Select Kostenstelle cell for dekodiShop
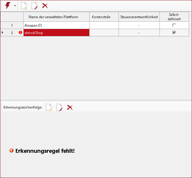This screenshot has width=192, height=178. coord(104,33)
